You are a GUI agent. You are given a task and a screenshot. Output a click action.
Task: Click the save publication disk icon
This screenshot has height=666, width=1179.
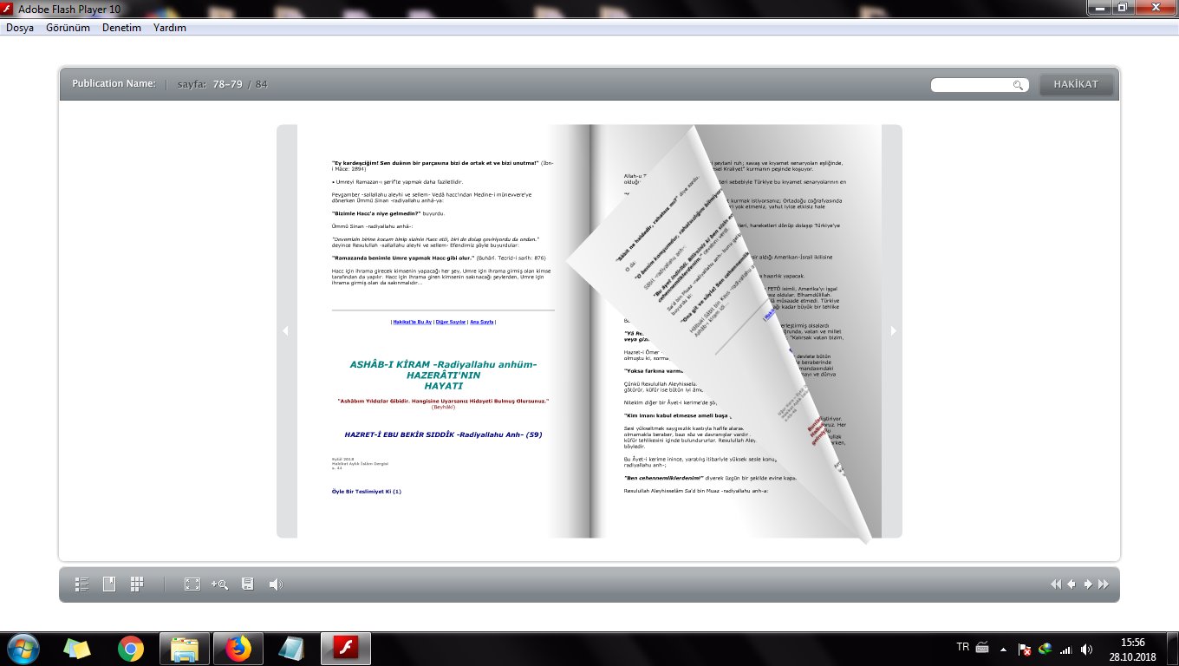point(248,584)
